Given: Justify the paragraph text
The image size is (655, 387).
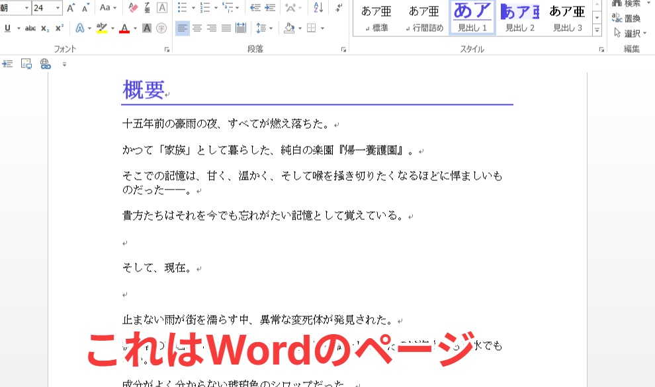Looking at the screenshot, I should 226,28.
